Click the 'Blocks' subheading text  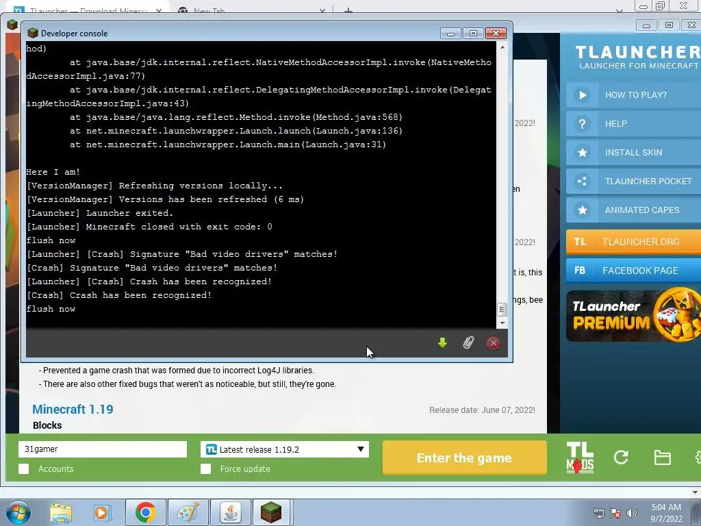(47, 425)
